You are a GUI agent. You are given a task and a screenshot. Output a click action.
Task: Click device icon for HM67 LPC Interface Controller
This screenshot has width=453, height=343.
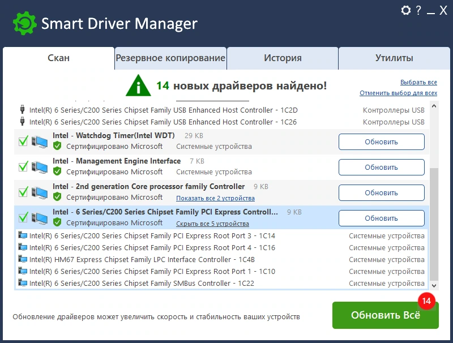tap(23, 259)
